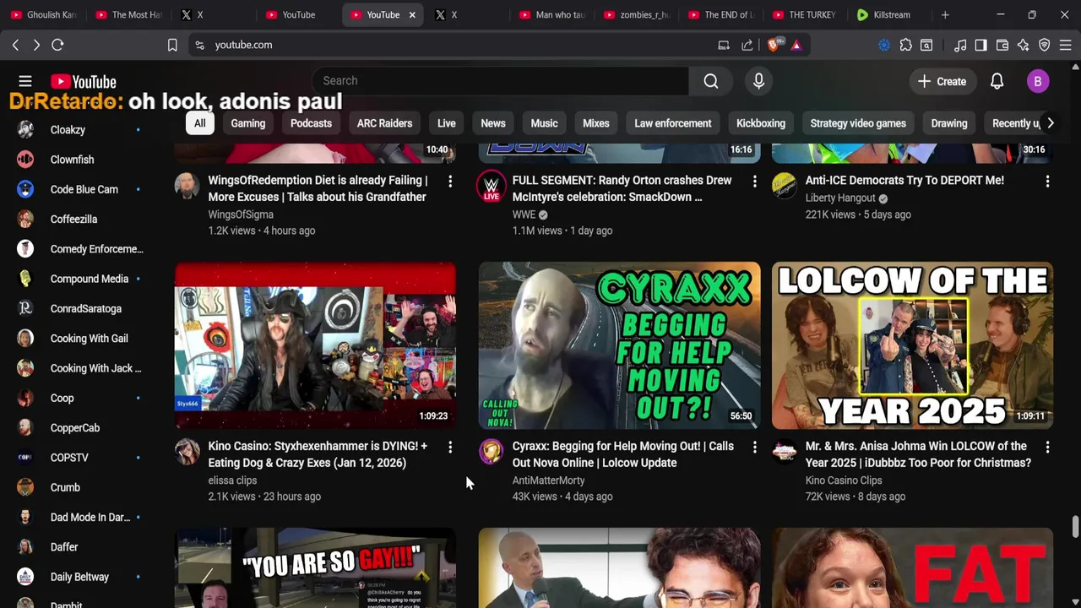Open the browser main menu
This screenshot has width=1081, height=608.
click(x=1065, y=45)
